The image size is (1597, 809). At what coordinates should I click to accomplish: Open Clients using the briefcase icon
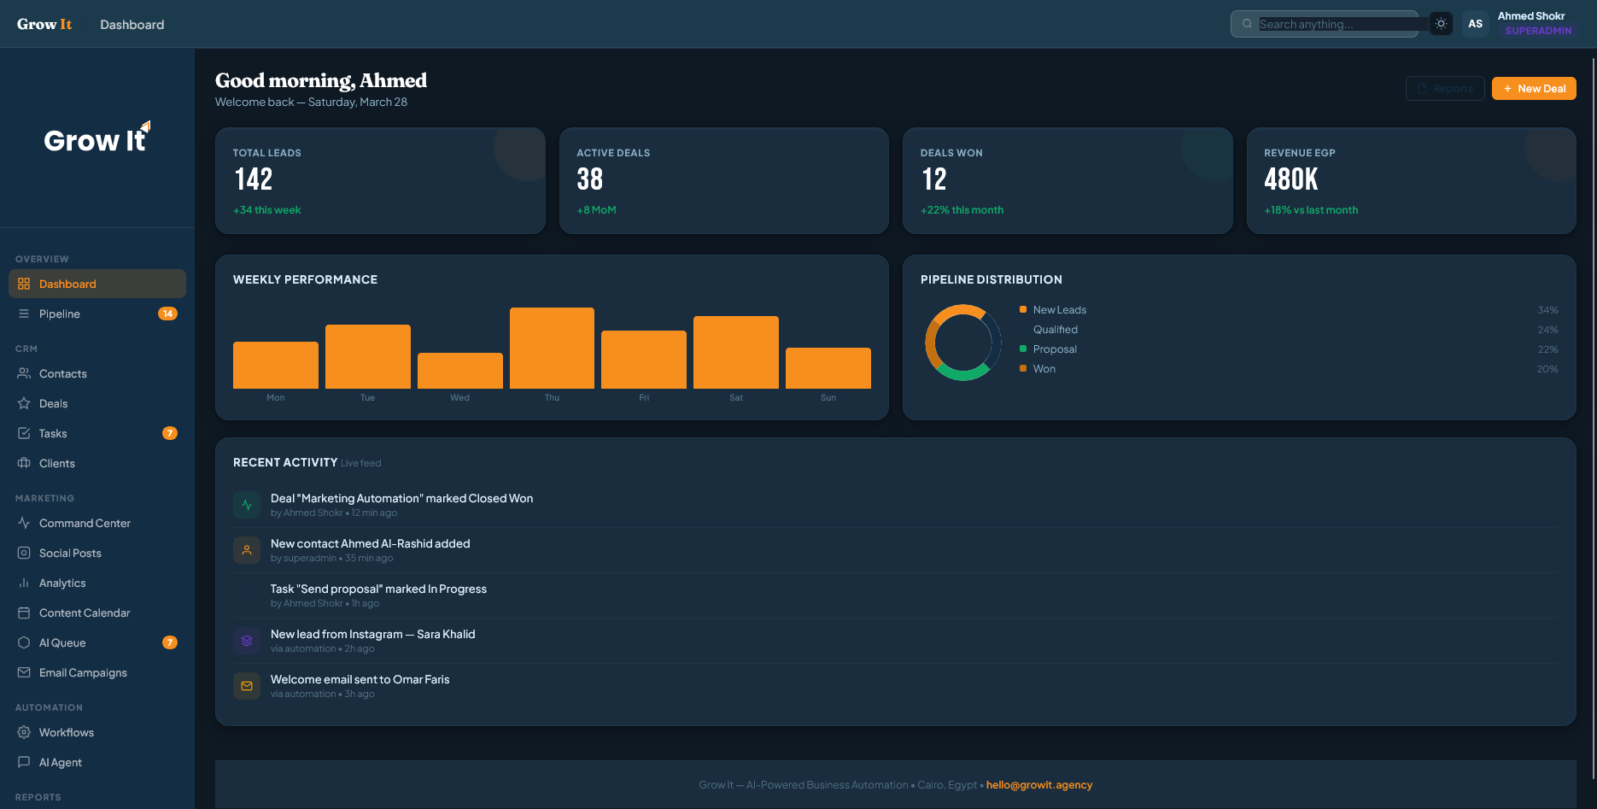coord(24,463)
